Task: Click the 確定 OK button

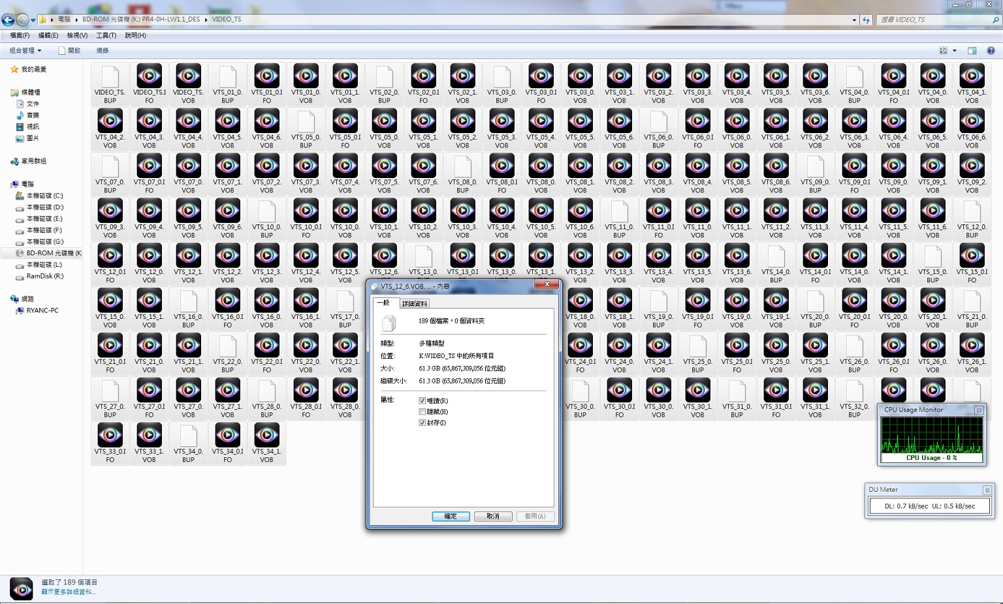Action: pos(451,516)
